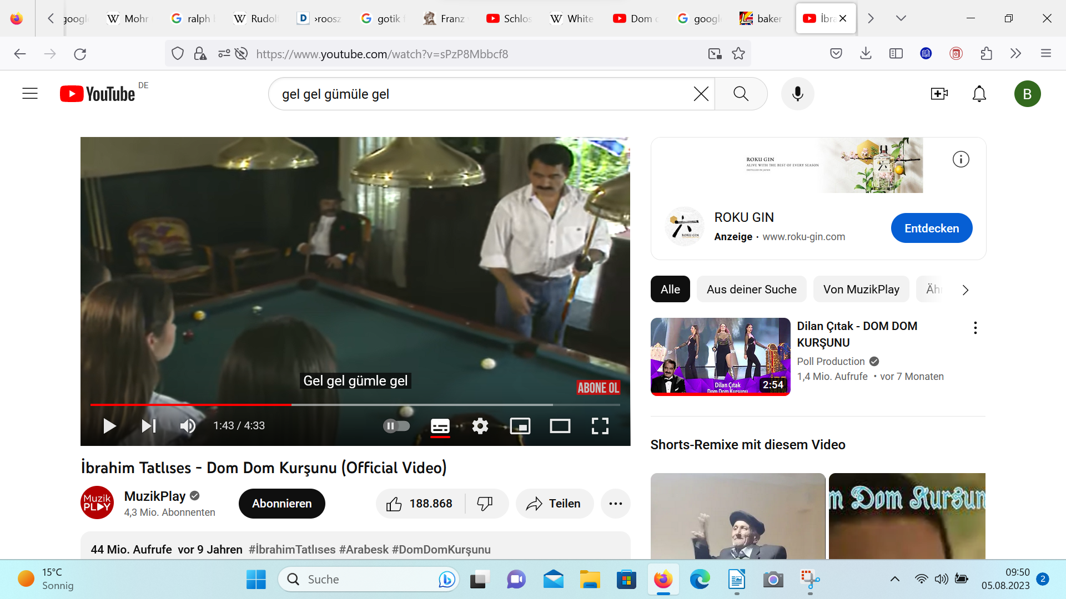Expand more actions three-dot menu
This screenshot has height=599, width=1066.
[615, 504]
